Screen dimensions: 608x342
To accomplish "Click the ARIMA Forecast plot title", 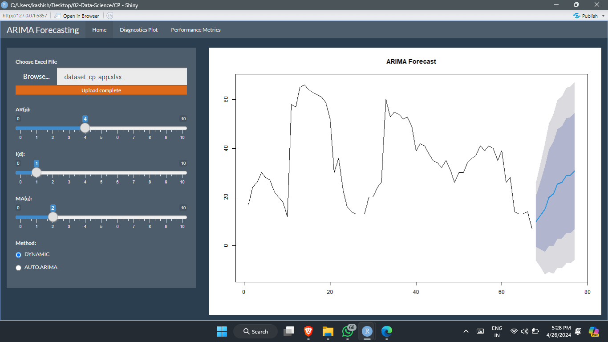I will point(411,61).
